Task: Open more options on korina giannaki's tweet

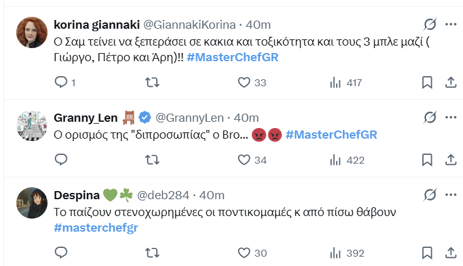Action: pos(451,25)
